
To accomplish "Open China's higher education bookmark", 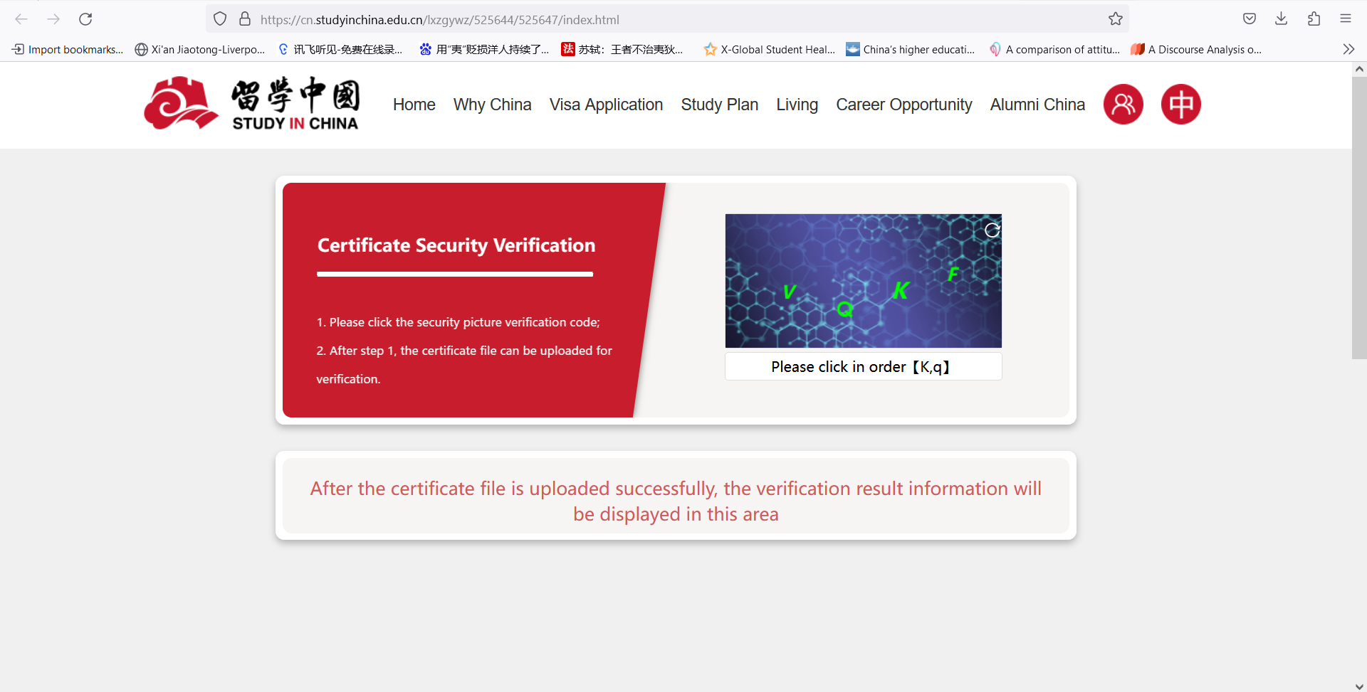I will point(911,49).
